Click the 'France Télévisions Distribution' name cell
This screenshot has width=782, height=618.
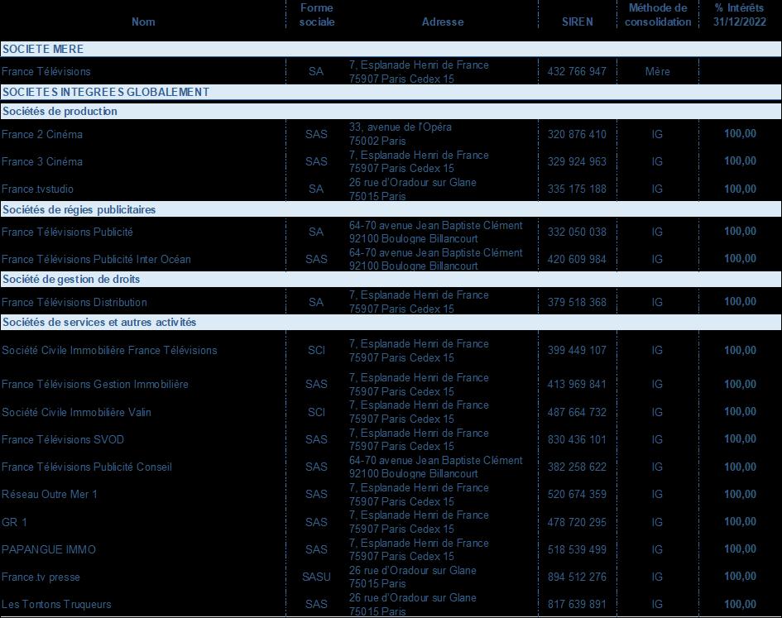(74, 303)
